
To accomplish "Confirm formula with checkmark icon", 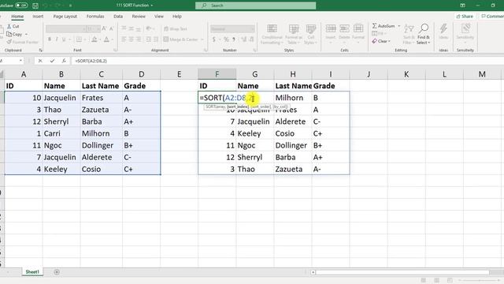I will pyautogui.click(x=52, y=61).
